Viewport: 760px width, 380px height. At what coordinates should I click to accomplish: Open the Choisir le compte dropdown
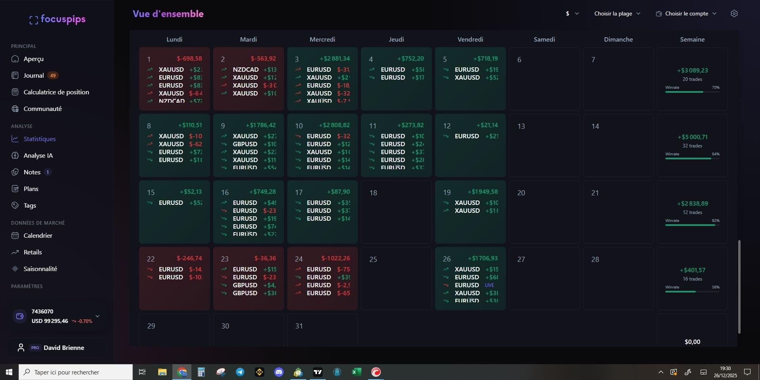686,13
